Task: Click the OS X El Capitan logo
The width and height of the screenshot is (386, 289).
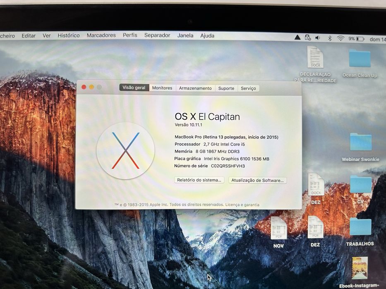Action: tap(125, 150)
